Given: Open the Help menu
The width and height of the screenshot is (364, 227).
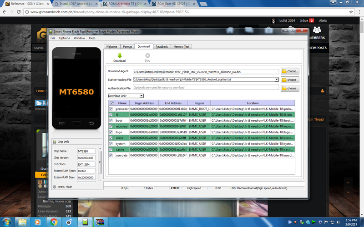Looking at the screenshot, I should [92, 38].
